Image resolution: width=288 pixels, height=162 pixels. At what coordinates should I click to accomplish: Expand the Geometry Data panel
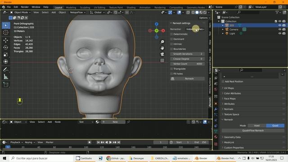[x=232, y=137]
